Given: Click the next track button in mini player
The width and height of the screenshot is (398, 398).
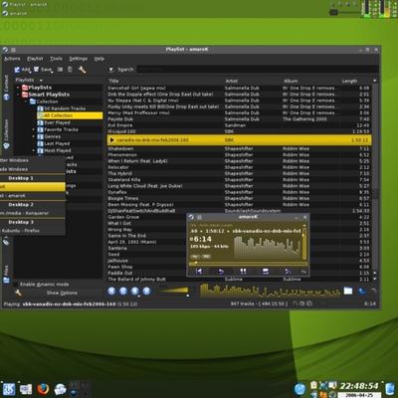Looking at the screenshot, I should [288, 272].
